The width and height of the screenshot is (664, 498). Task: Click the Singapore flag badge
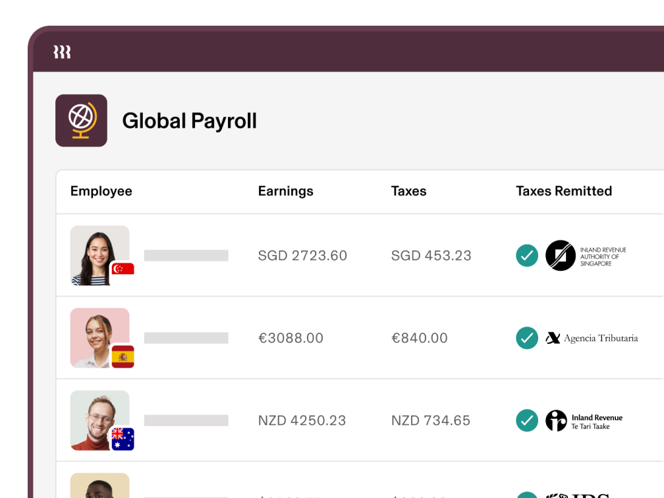(x=123, y=269)
